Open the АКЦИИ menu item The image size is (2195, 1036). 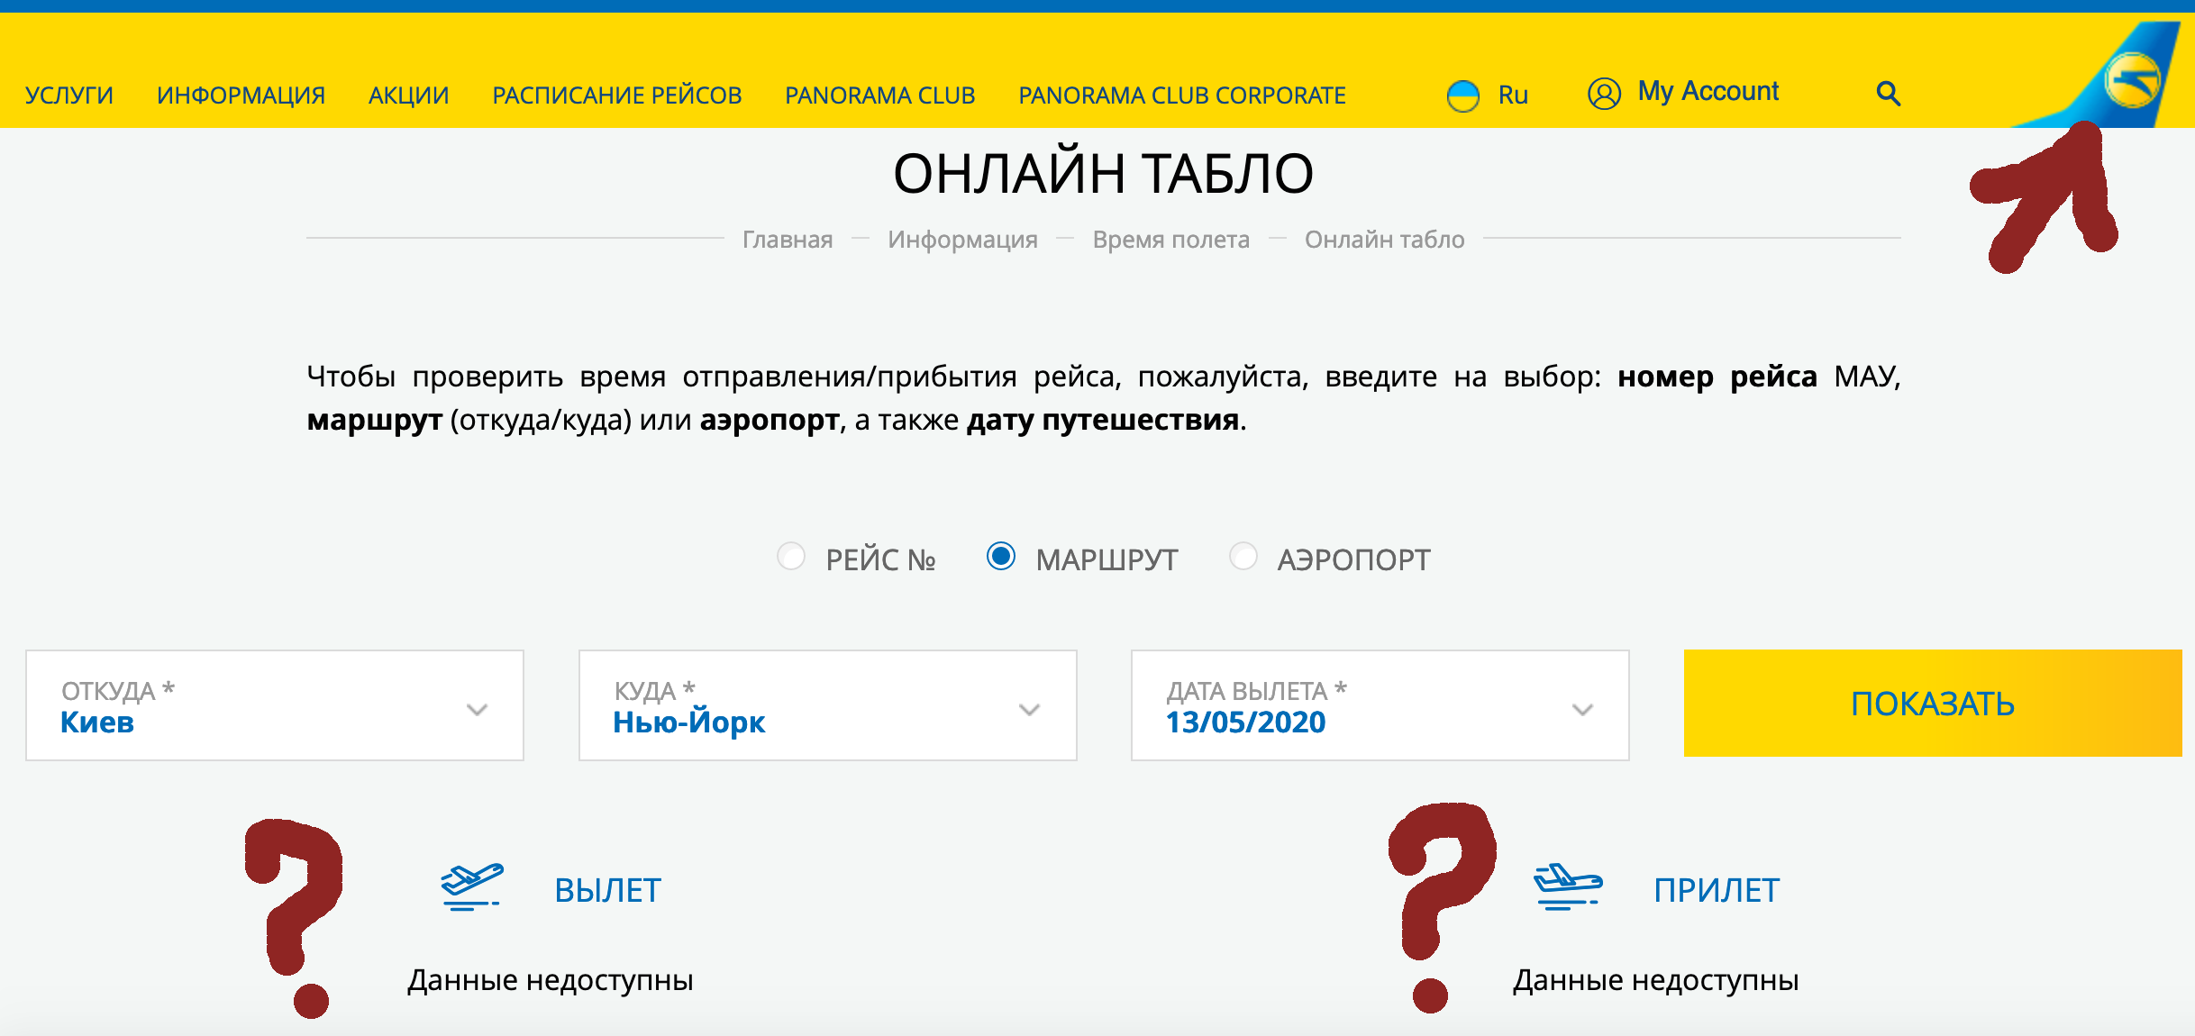coord(408,95)
